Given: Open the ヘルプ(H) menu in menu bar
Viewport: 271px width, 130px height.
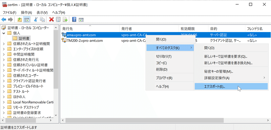Looking at the screenshot, I should click(59, 12).
